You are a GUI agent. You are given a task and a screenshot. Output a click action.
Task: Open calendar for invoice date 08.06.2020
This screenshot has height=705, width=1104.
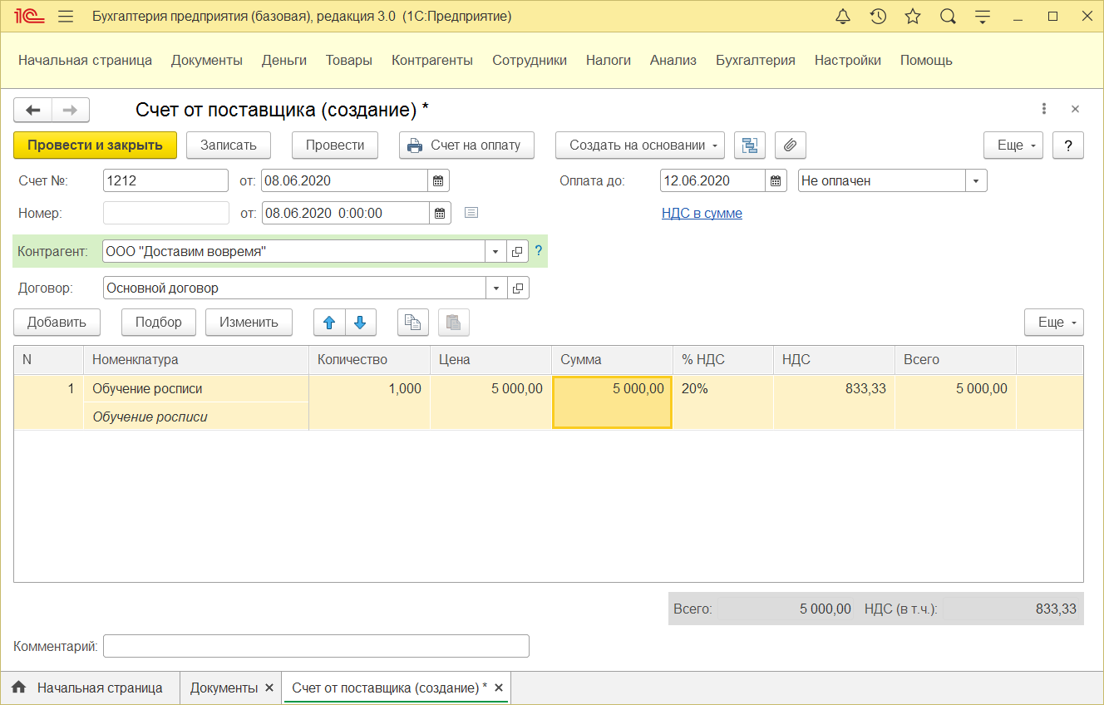(x=439, y=180)
